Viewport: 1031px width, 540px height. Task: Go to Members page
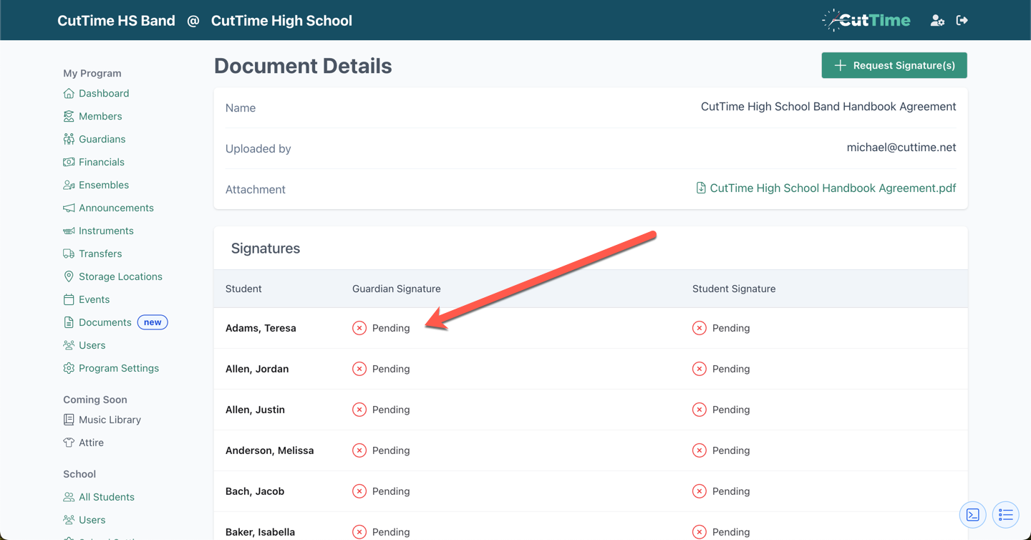pos(100,116)
